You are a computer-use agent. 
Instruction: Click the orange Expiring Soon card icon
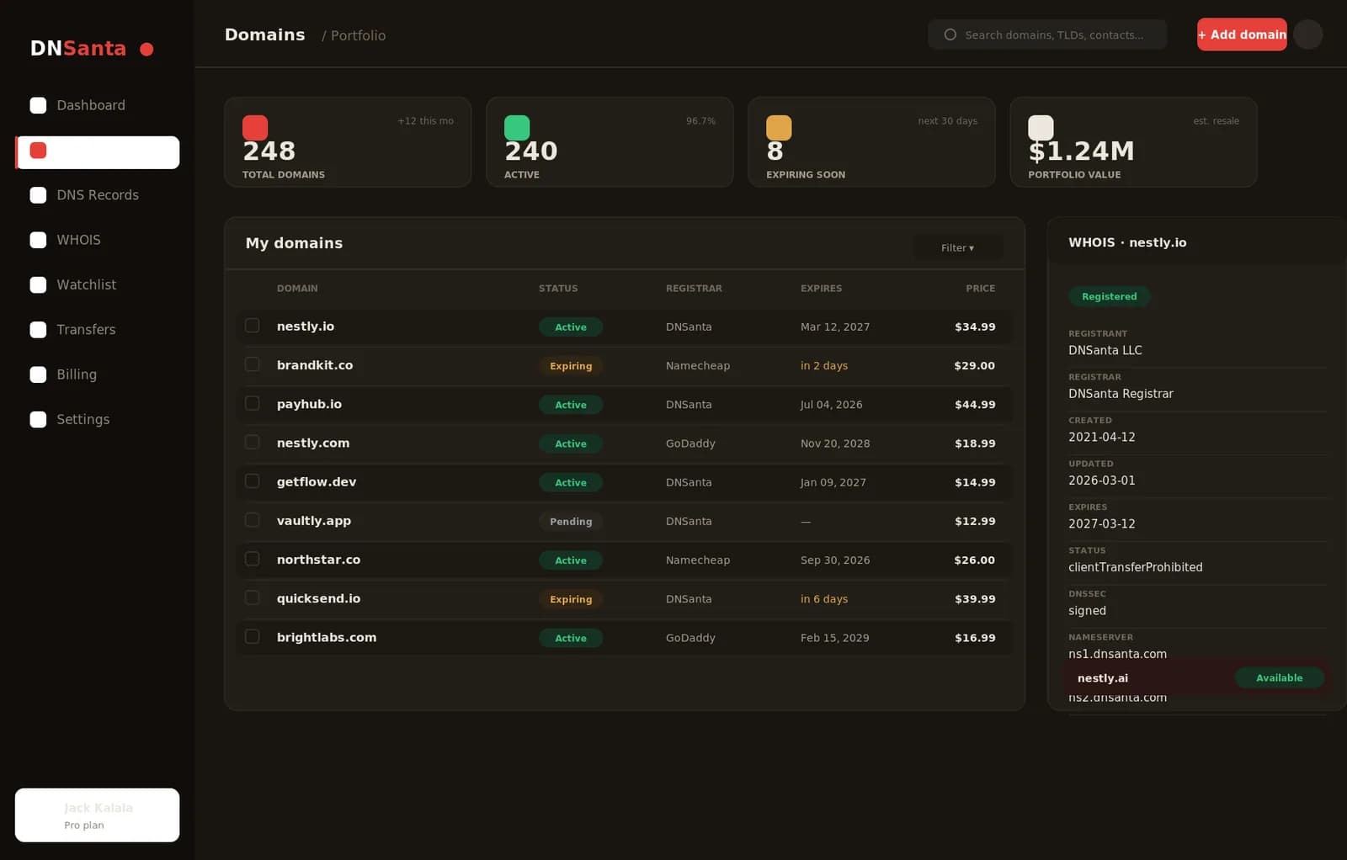(779, 128)
